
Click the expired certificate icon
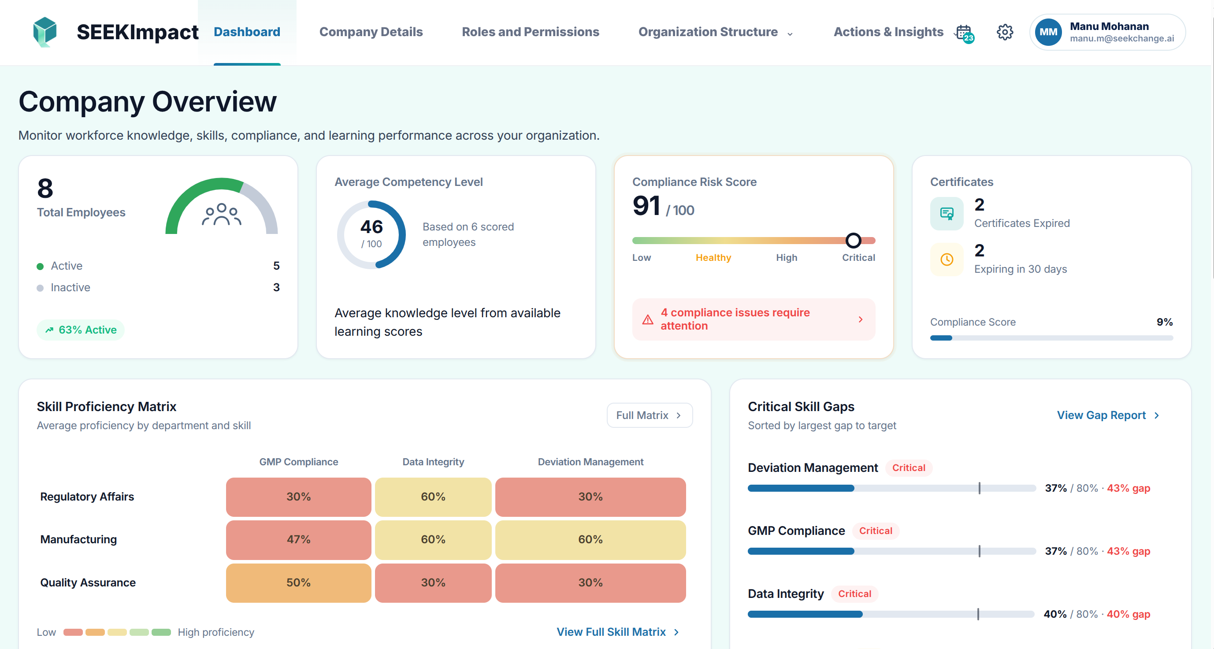(x=947, y=214)
